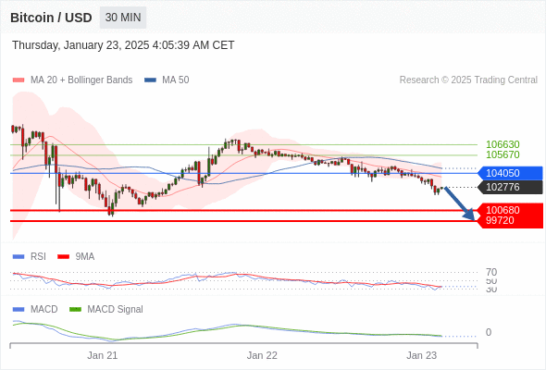Select the Bitcoin / USD title
The image size is (546, 370).
pyautogui.click(x=51, y=18)
